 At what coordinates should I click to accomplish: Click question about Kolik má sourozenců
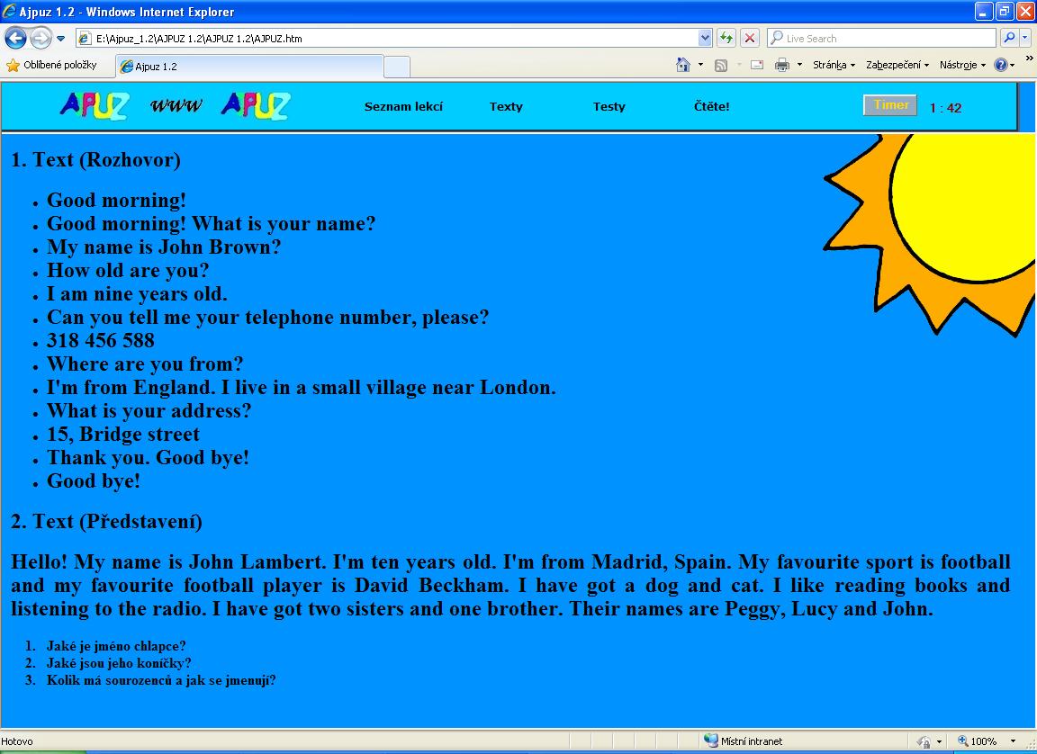click(161, 680)
